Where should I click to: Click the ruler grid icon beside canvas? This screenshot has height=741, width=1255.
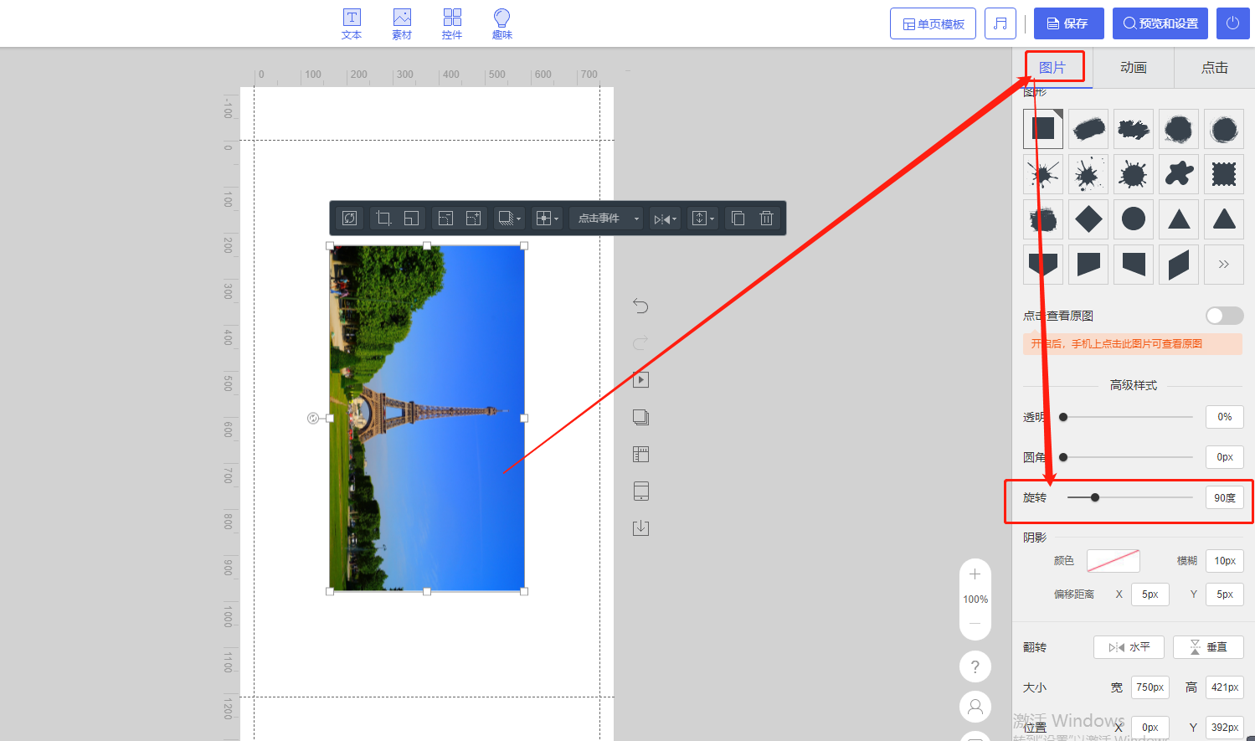[x=640, y=454]
